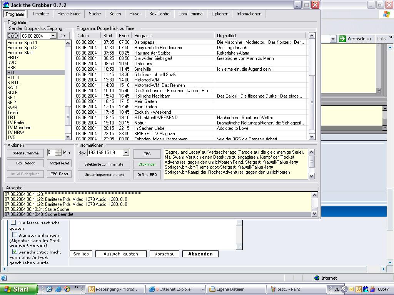
Task: Expand the Box IP address dropdown
Action: (x=125, y=153)
